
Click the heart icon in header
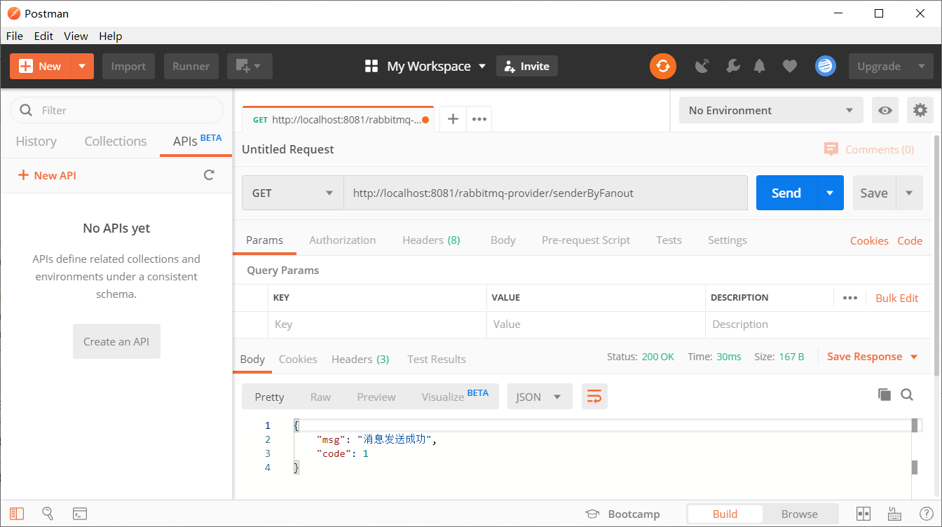790,67
